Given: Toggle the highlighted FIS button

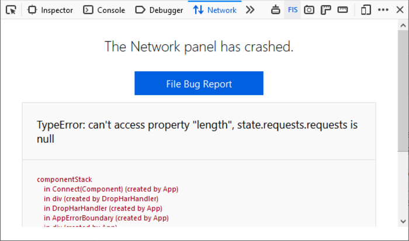Looking at the screenshot, I should 293,10.
